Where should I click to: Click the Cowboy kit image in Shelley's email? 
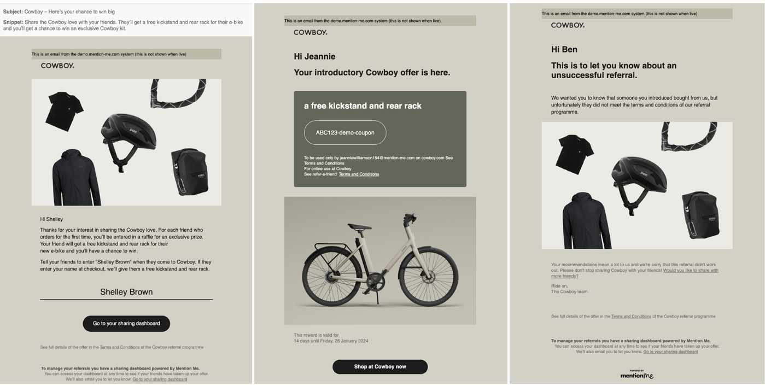coord(126,142)
